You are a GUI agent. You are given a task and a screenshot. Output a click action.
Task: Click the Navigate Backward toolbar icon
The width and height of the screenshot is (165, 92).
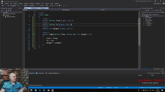click(x=3, y=6)
